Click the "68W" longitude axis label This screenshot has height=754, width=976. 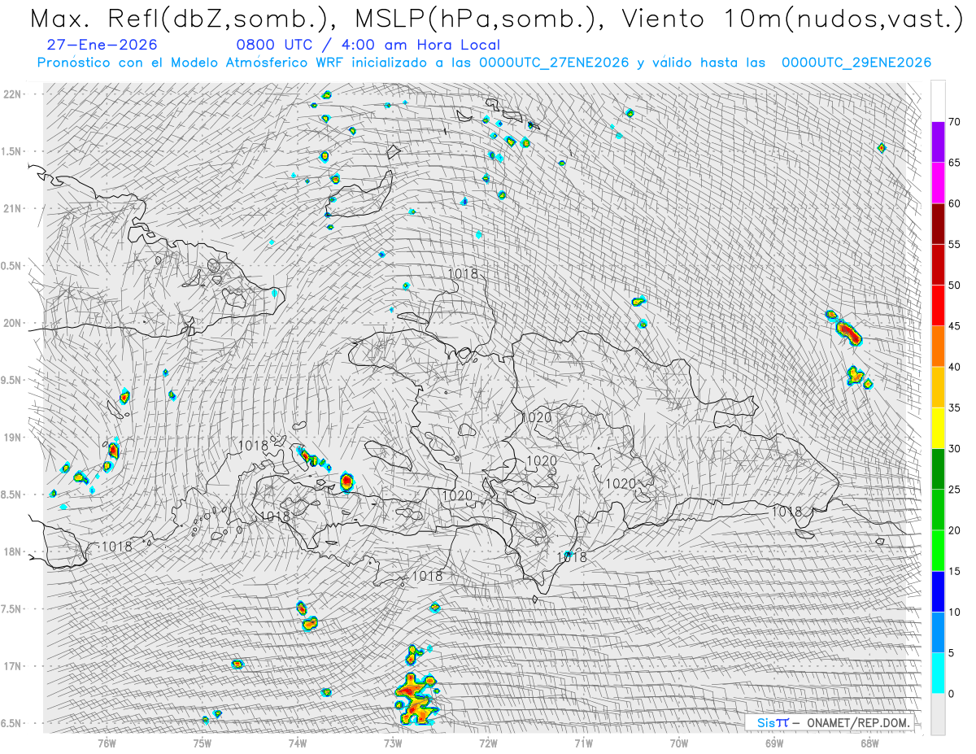coord(869,743)
